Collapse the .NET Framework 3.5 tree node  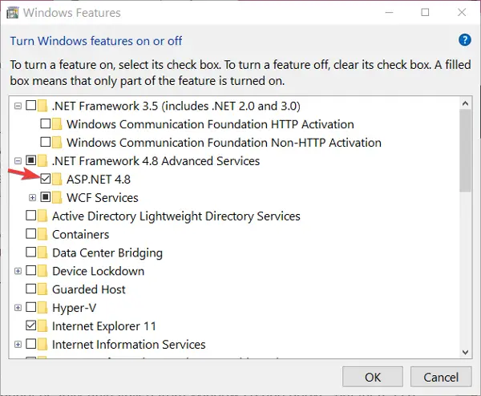[18, 106]
